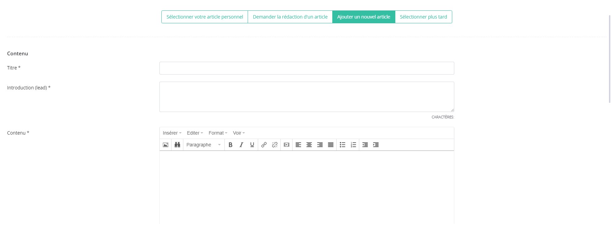Screen dimensions: 611x226
Task: Center align the text
Action: (309, 145)
